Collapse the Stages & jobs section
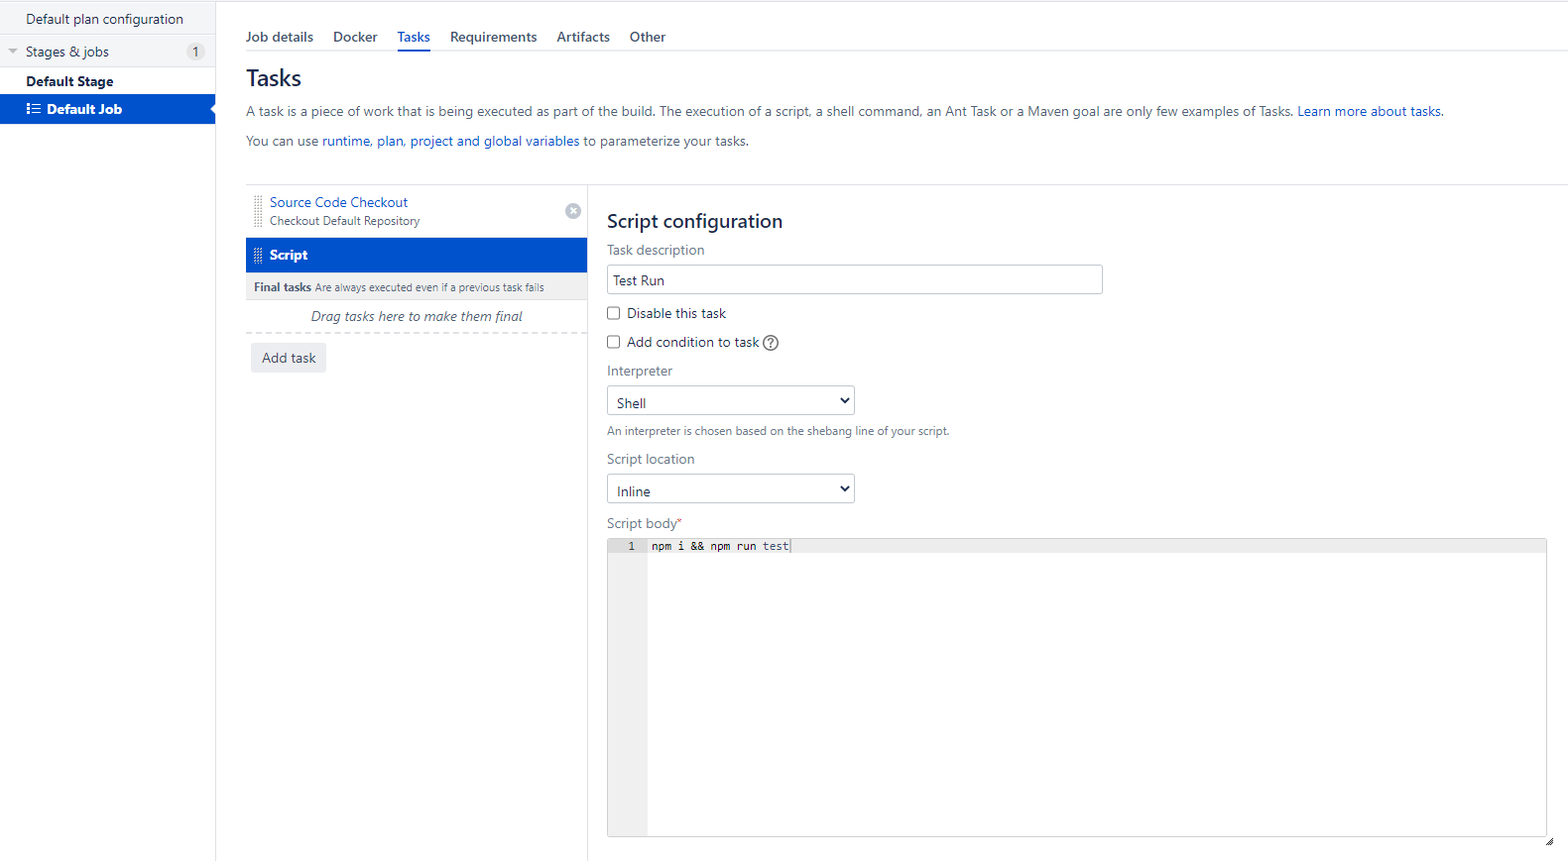The width and height of the screenshot is (1568, 861). pos(13,52)
